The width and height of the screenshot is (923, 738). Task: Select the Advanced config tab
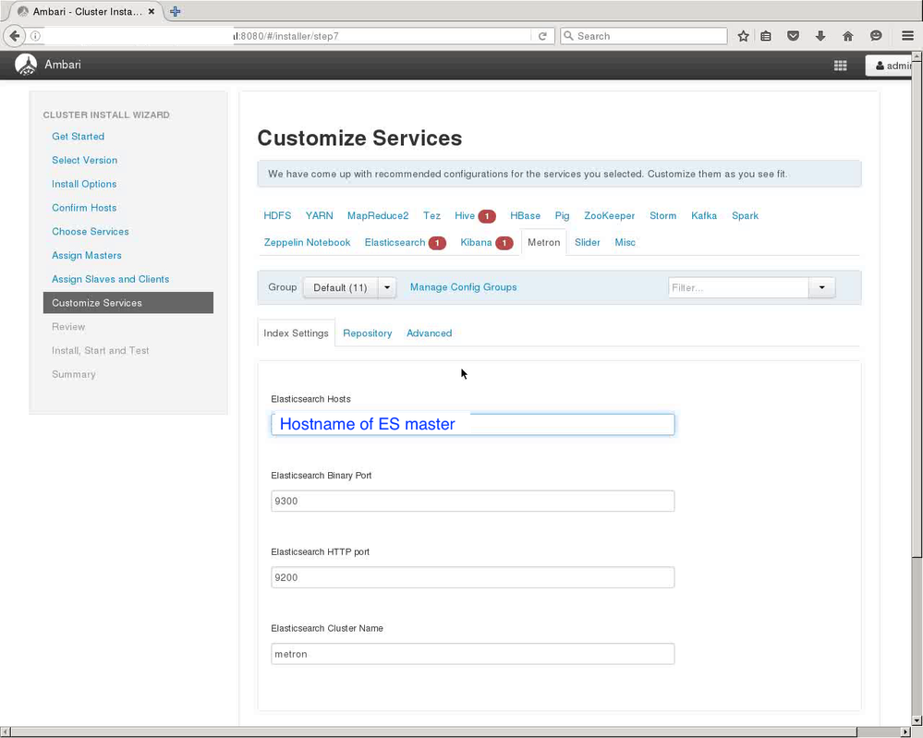pos(429,333)
